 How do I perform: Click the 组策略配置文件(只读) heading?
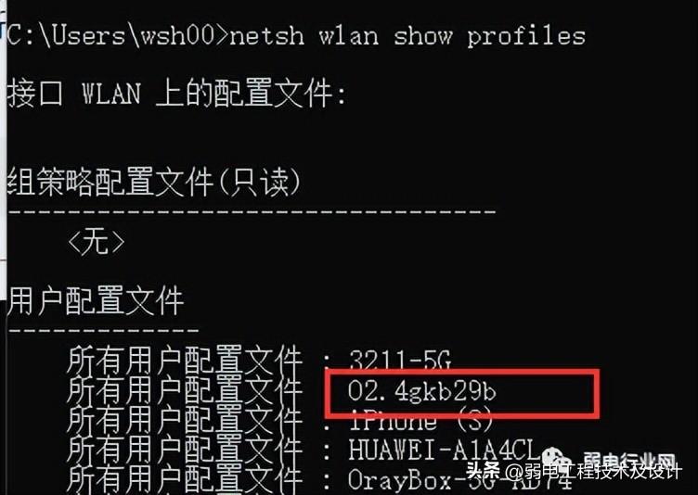154,182
